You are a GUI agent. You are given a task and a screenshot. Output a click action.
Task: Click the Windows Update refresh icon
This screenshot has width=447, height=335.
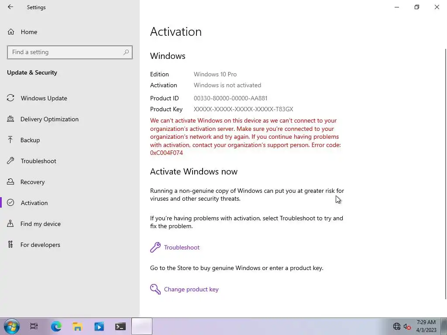10,98
